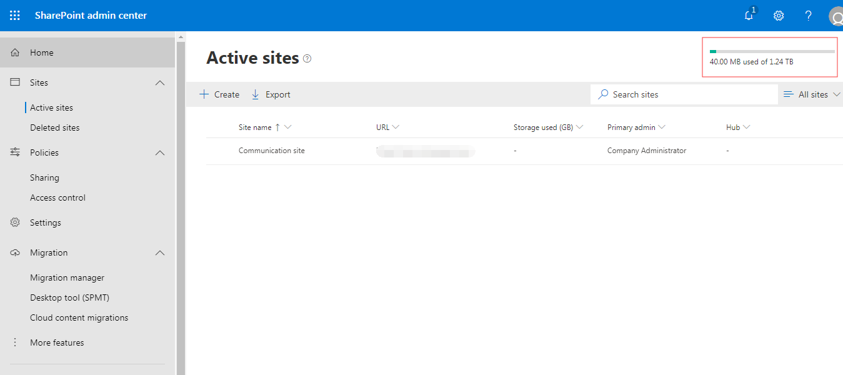This screenshot has width=843, height=375.
Task: Collapse the Sites section chevron
Action: click(160, 82)
